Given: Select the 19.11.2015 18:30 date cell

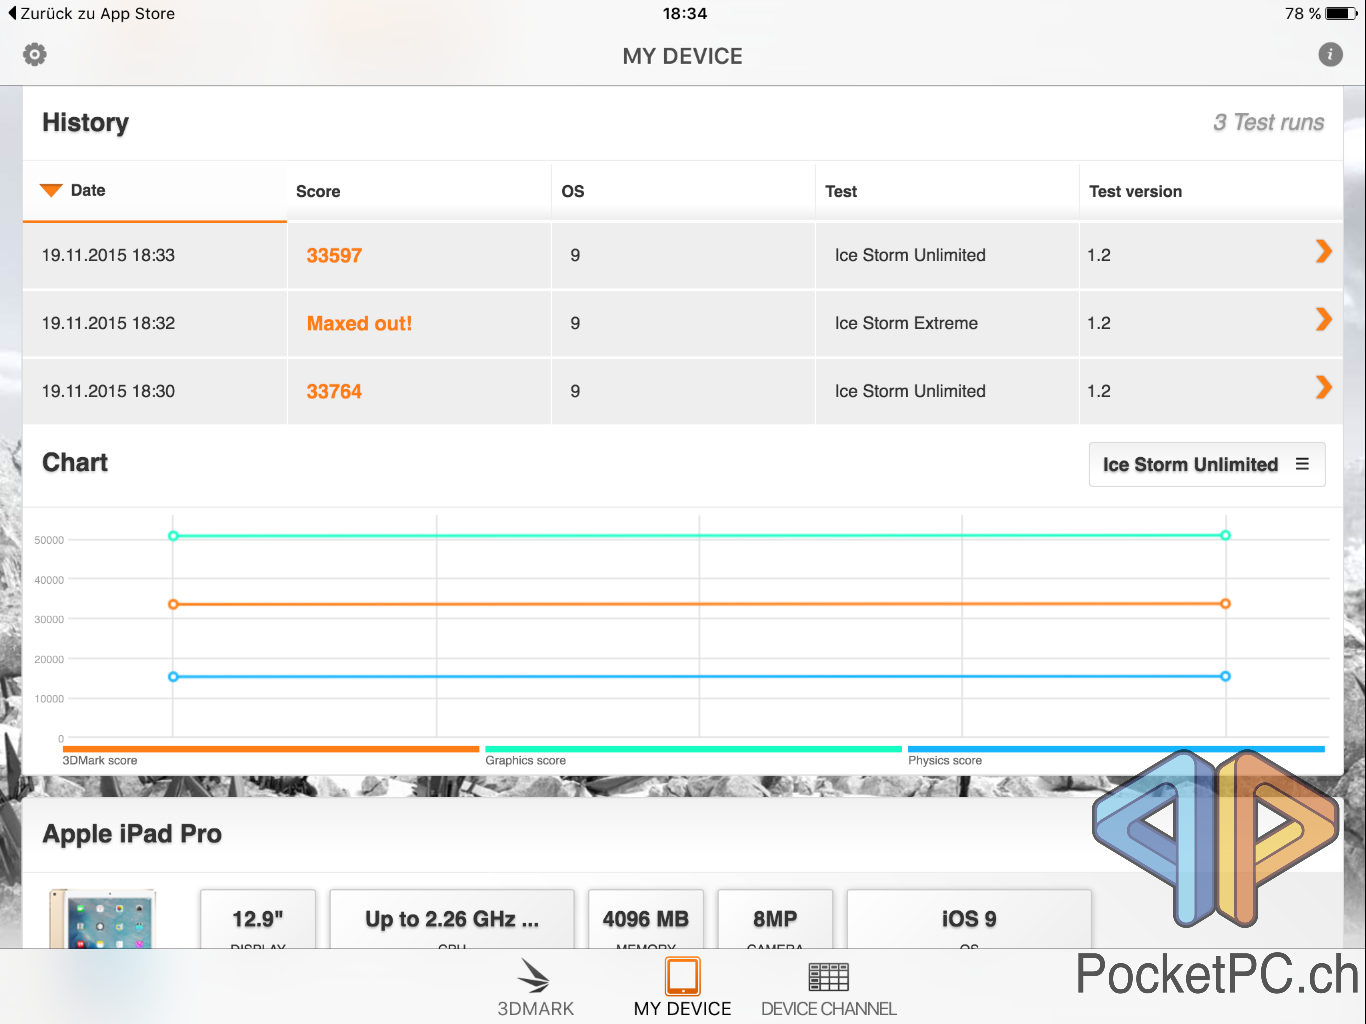Looking at the screenshot, I should click(154, 391).
